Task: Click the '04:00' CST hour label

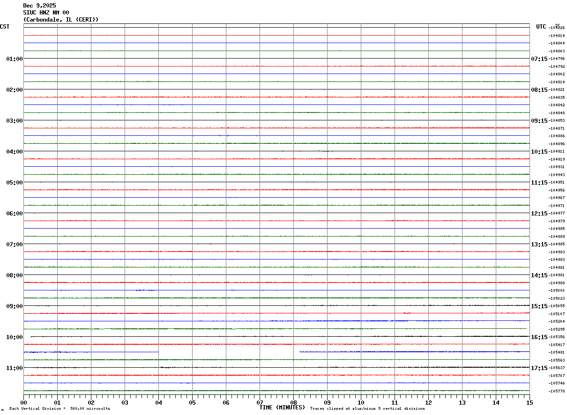Action: [x=15, y=152]
